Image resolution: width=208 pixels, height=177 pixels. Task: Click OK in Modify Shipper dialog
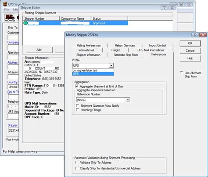click(190, 43)
